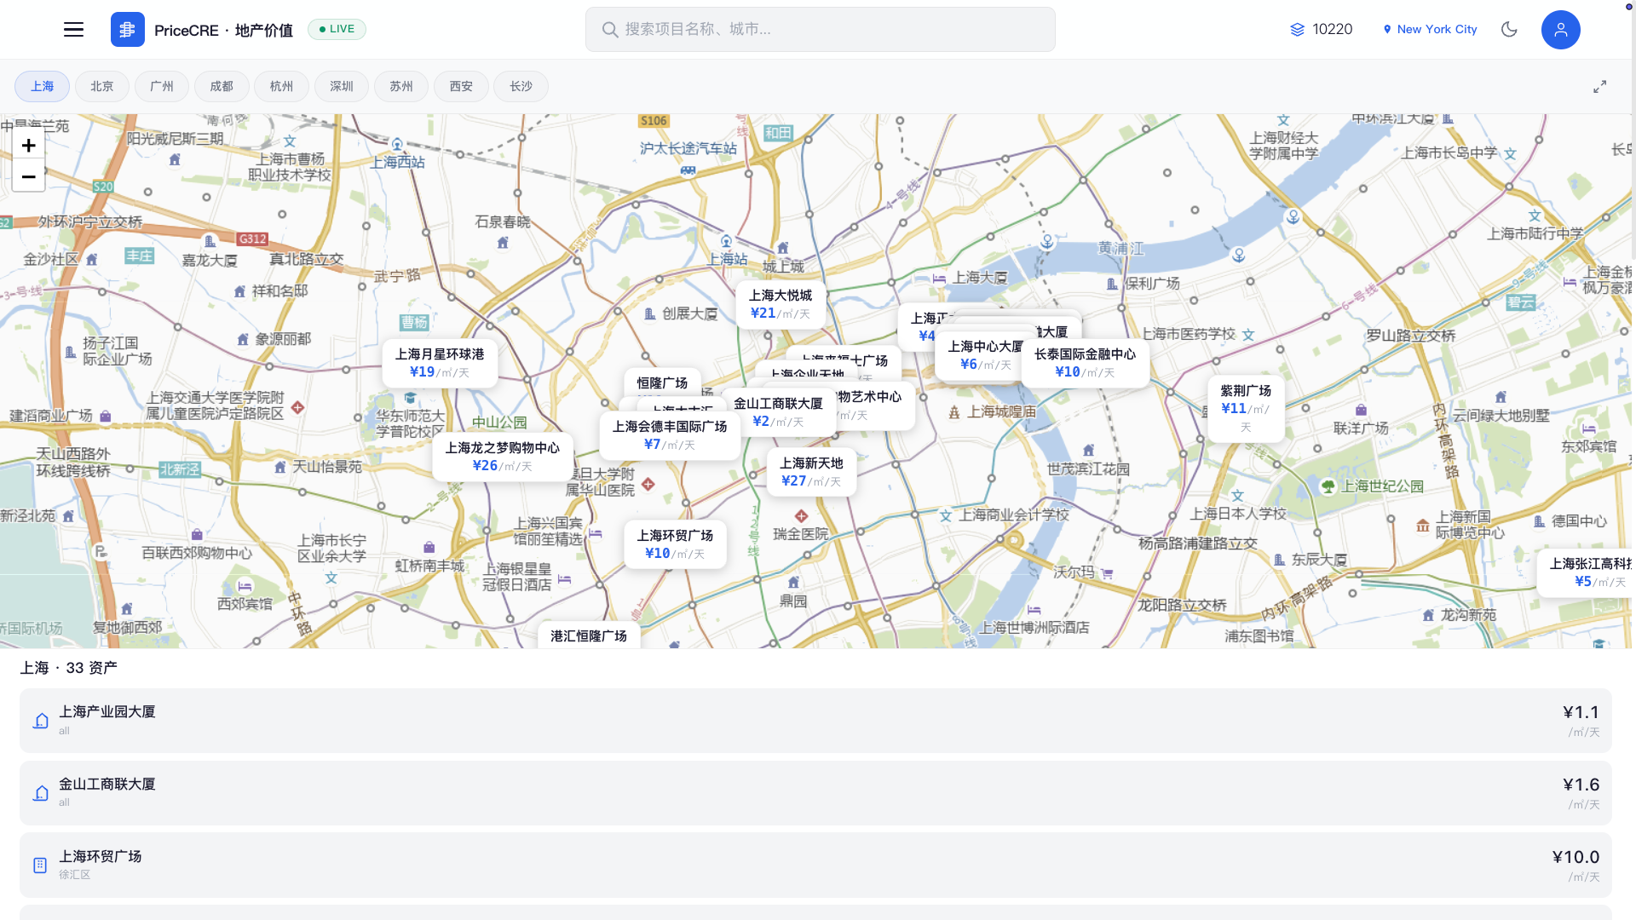Open the 上海月星环球港 map marker
Image resolution: width=1636 pixels, height=920 pixels.
coord(440,363)
